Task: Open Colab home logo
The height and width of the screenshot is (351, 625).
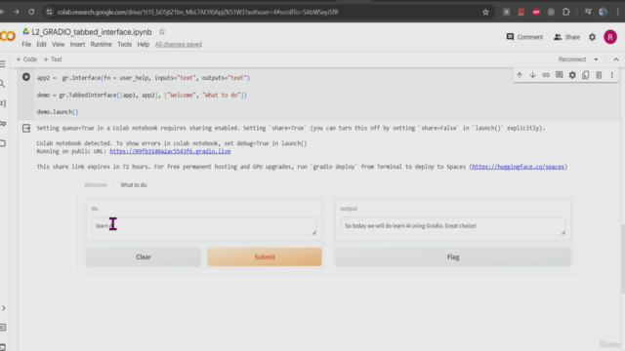Action: [8, 36]
